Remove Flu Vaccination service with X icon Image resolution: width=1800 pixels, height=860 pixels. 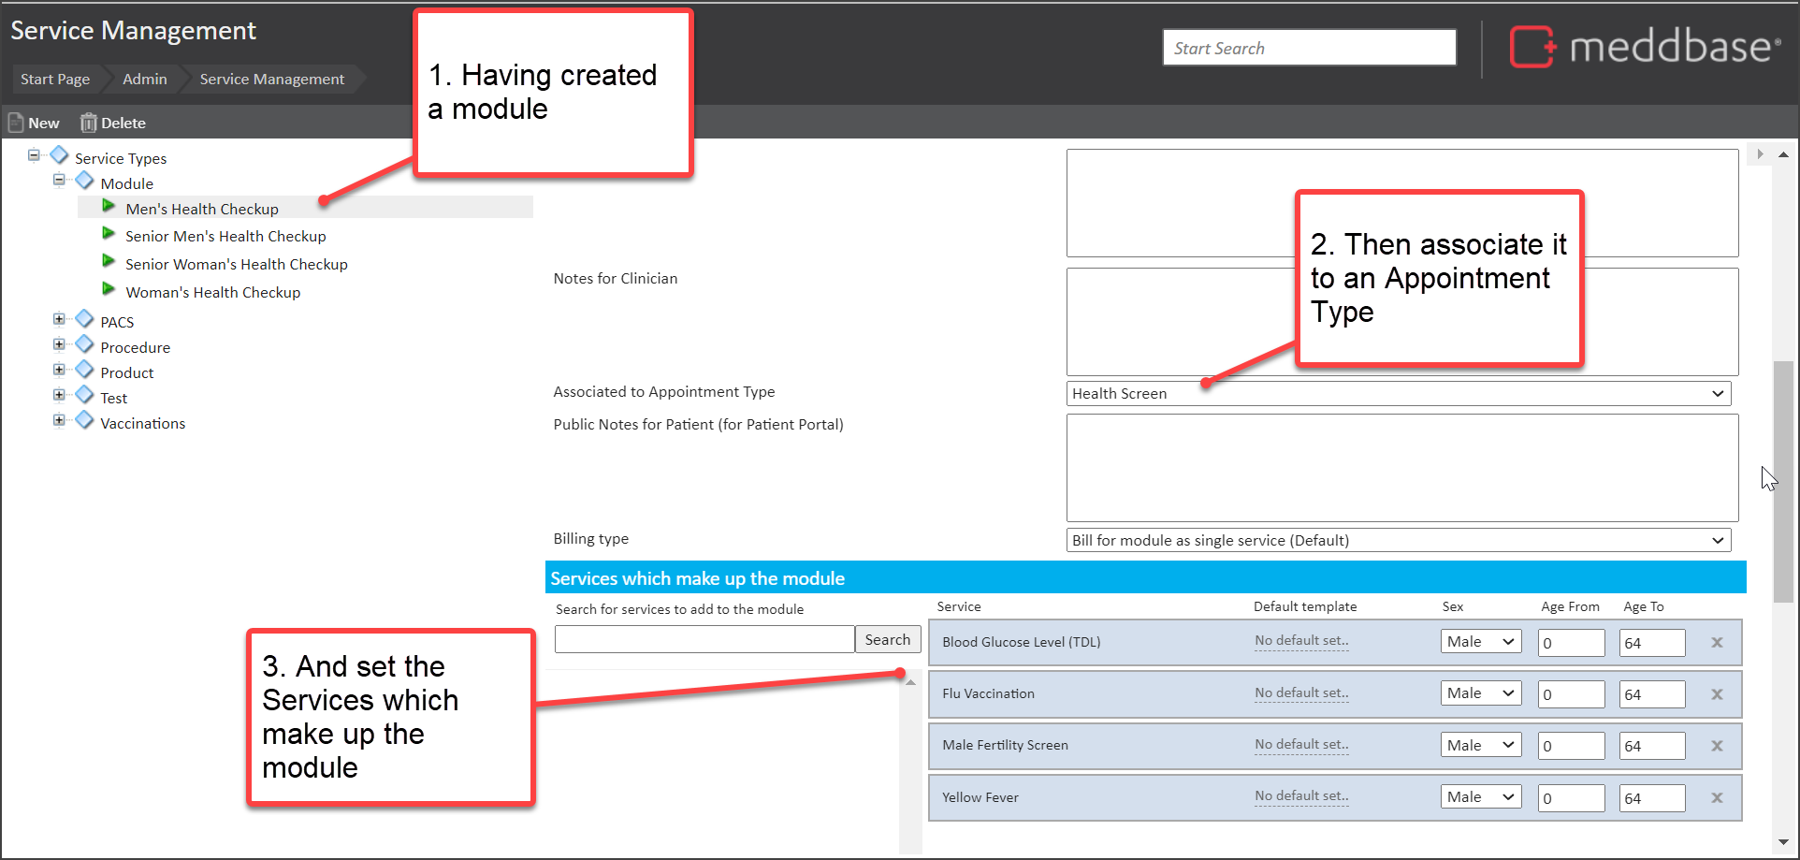[1717, 694]
